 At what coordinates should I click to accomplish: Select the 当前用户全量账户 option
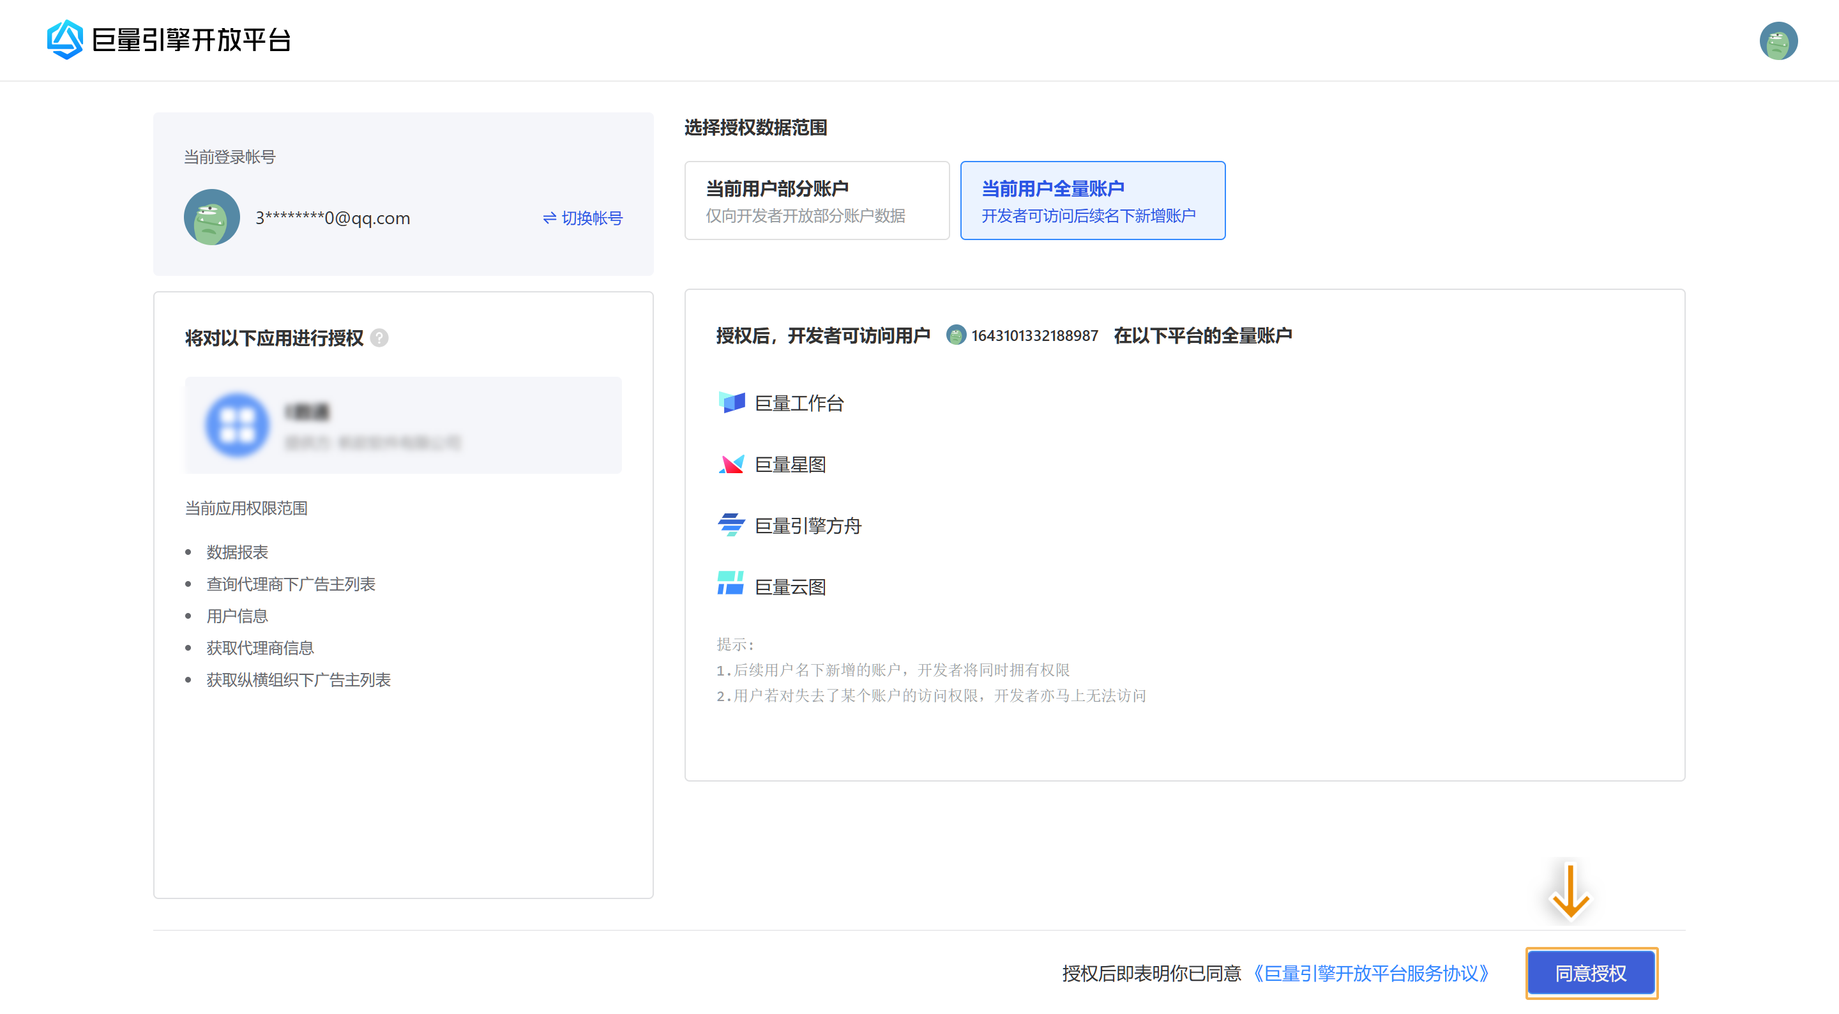(x=1093, y=201)
